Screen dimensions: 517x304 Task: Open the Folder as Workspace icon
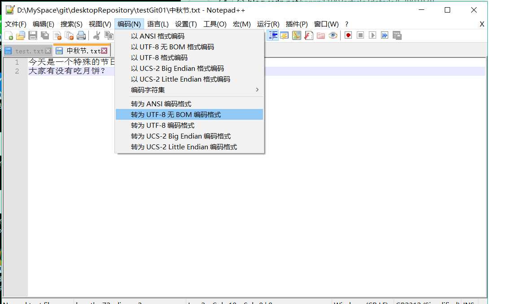tap(321, 35)
